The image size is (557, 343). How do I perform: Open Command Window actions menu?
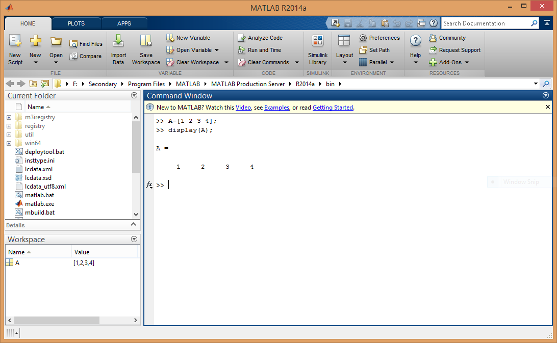546,95
